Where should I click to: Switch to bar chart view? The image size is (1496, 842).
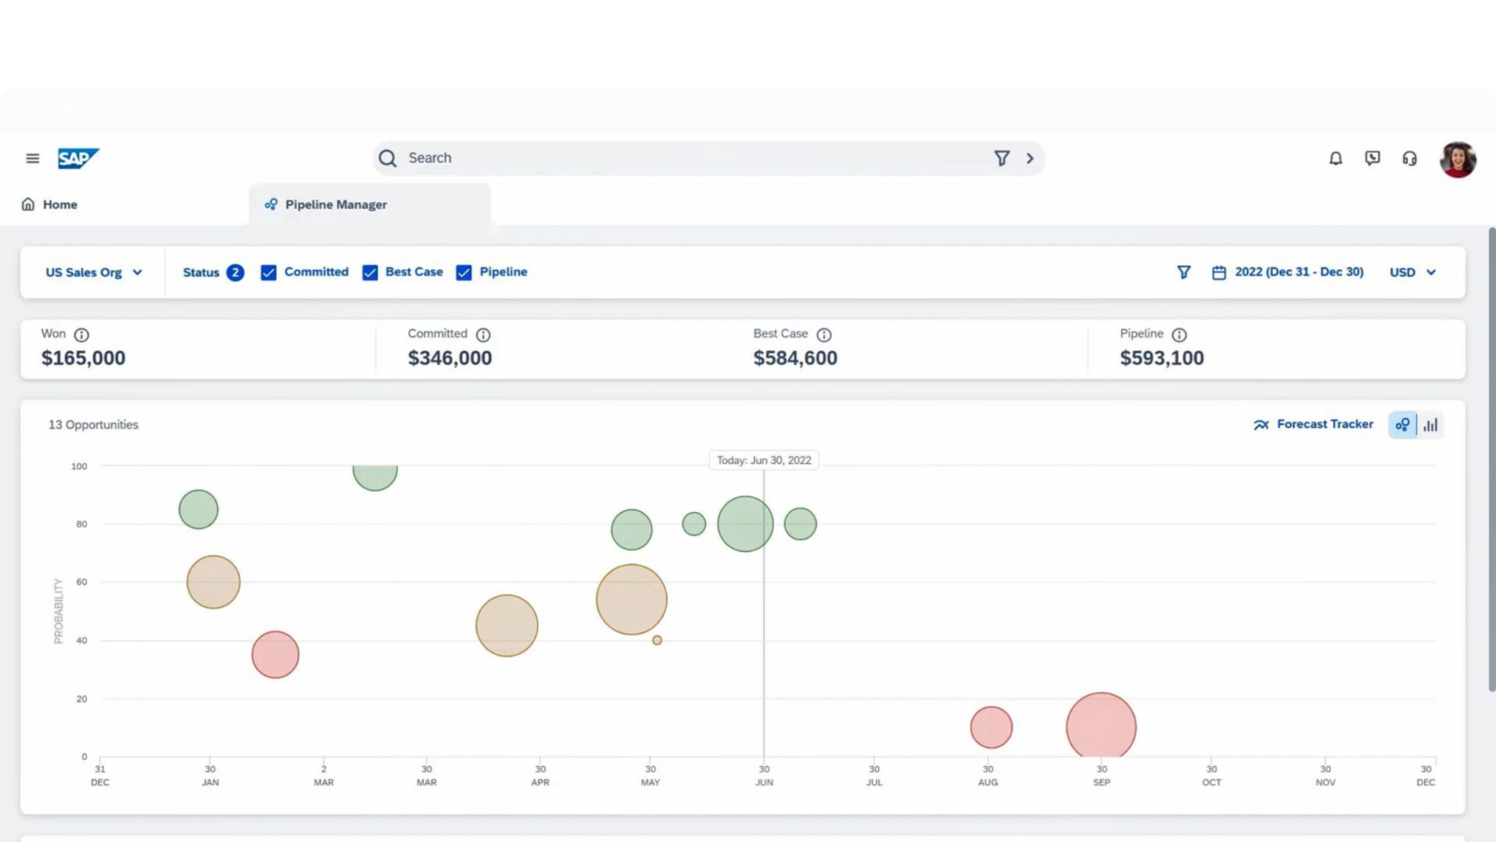click(1430, 425)
